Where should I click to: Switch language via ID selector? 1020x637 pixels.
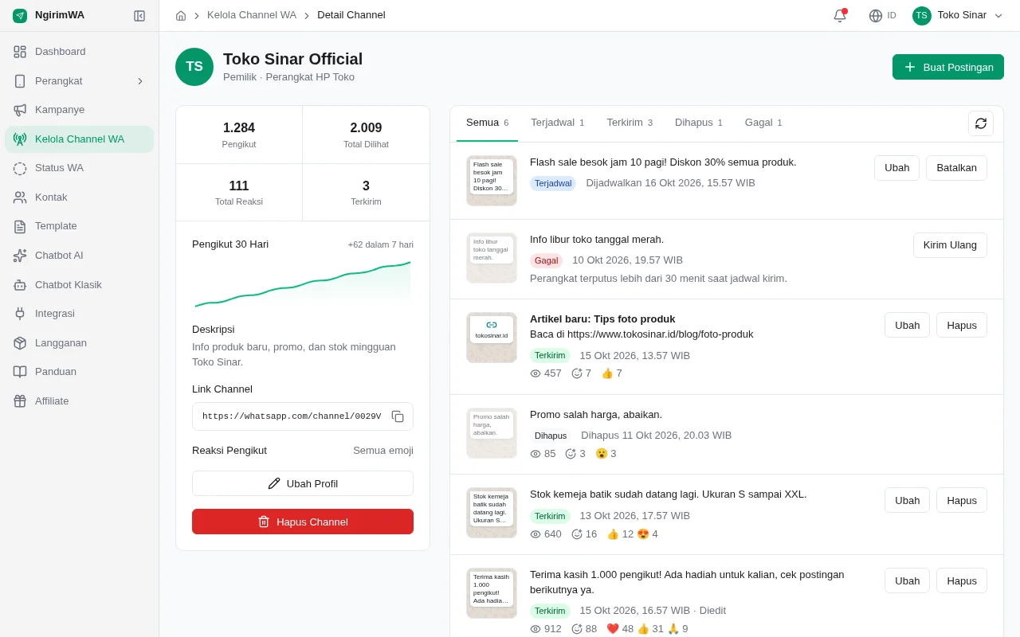(882, 15)
